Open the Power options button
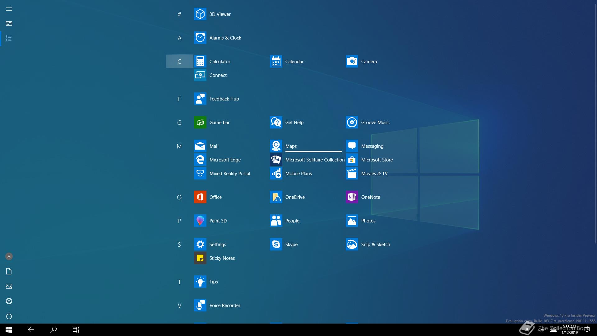The height and width of the screenshot is (336, 597). 9,316
